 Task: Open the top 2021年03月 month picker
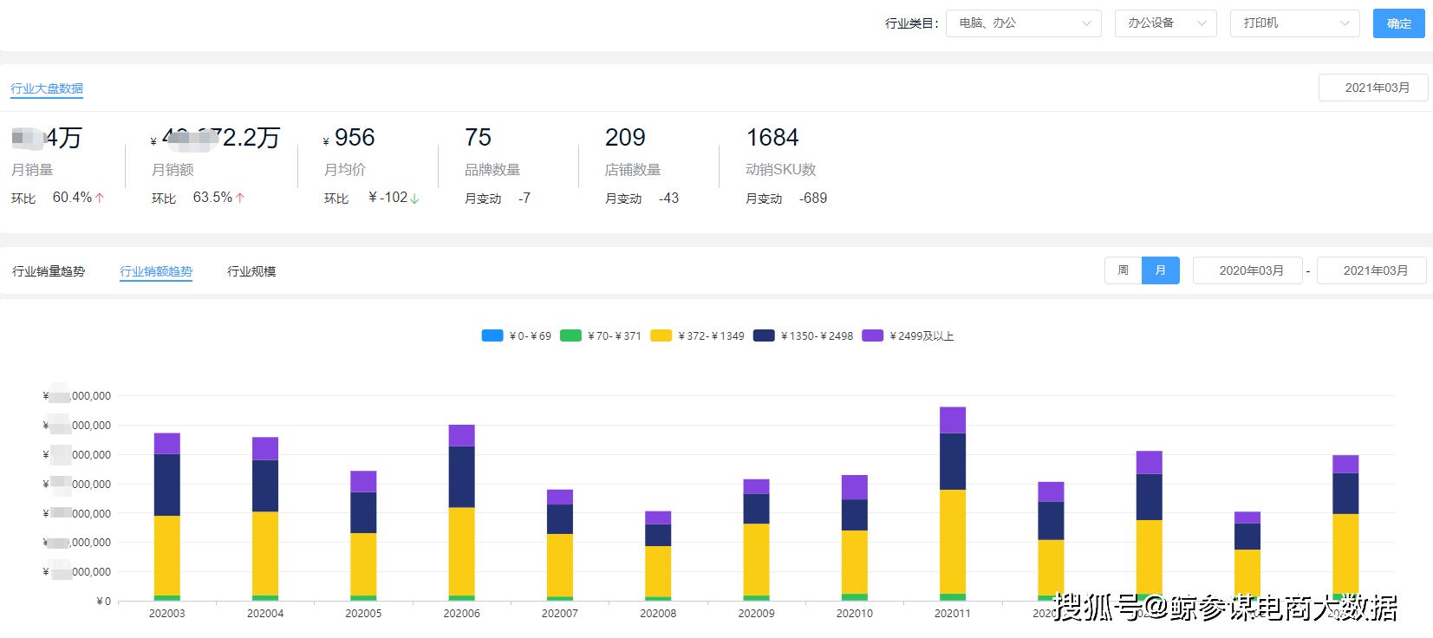pos(1373,88)
